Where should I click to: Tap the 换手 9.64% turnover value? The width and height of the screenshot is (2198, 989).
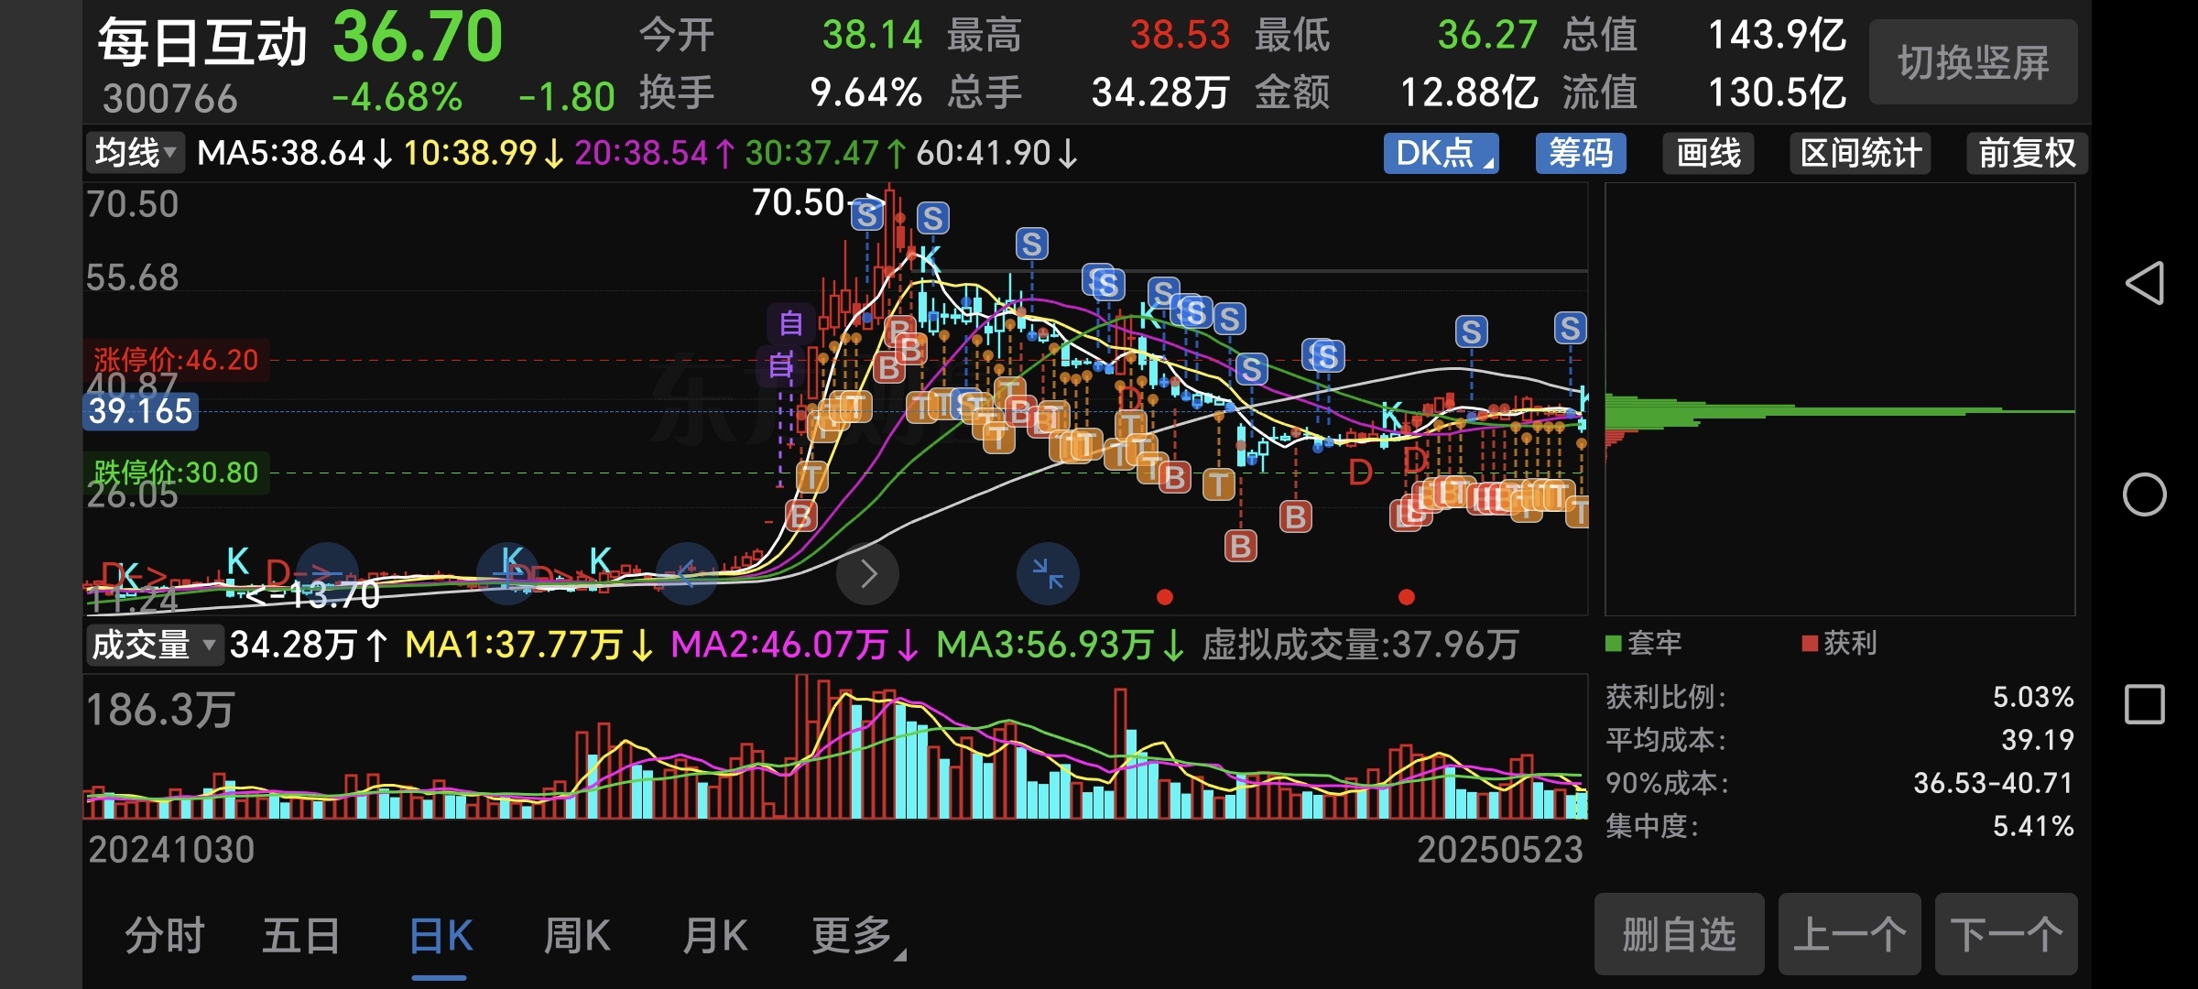pos(865,92)
